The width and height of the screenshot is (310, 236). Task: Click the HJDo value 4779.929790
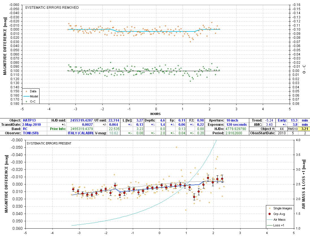(x=236, y=129)
